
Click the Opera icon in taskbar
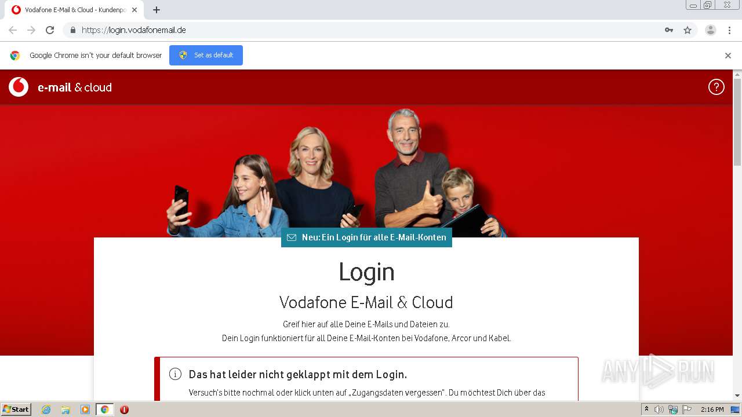pos(124,409)
